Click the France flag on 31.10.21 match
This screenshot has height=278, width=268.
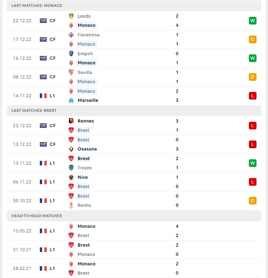coord(43,250)
